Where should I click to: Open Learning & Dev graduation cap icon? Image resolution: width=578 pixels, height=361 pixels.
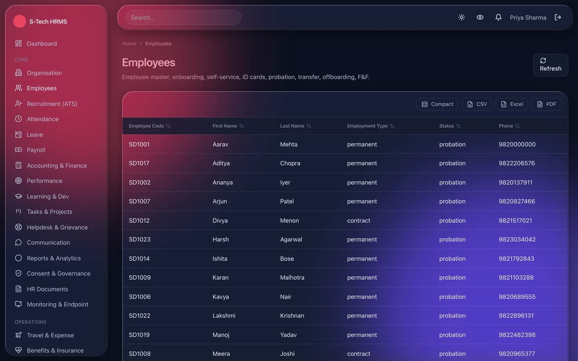click(18, 196)
